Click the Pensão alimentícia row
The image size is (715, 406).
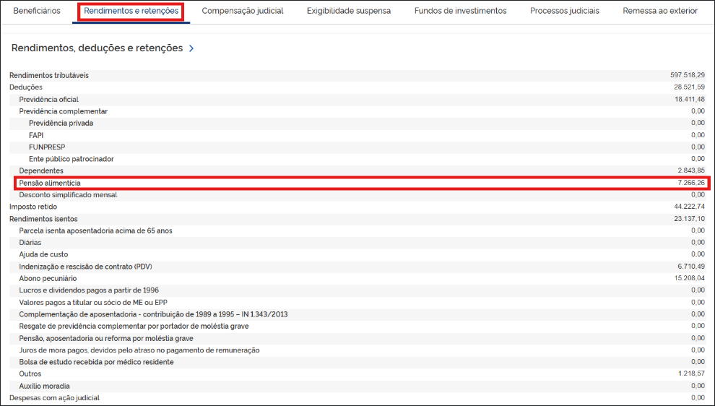tap(362, 183)
